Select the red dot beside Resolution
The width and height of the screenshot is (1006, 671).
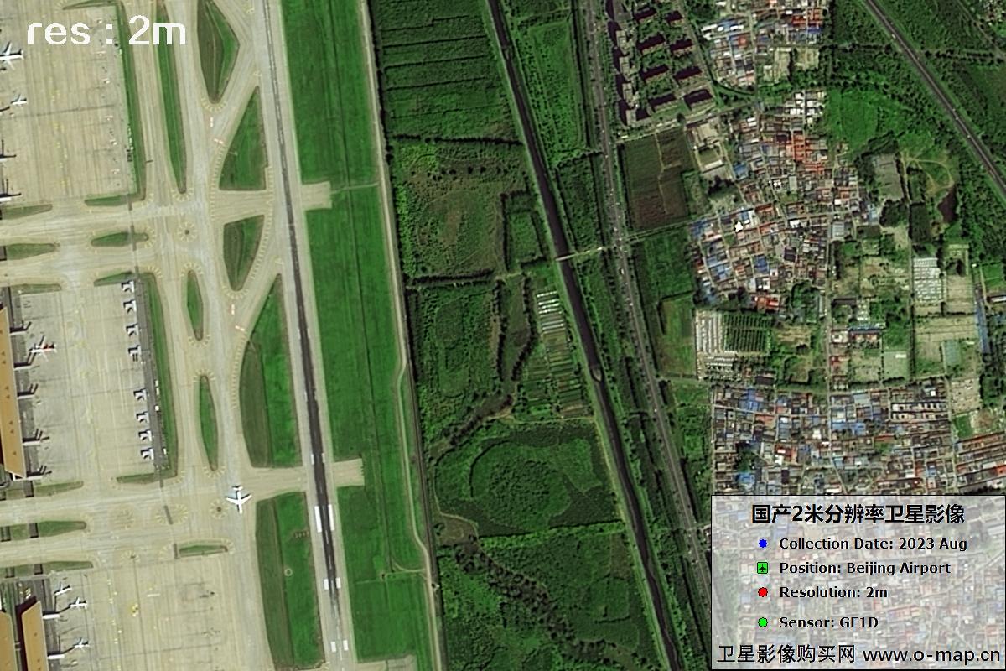(x=762, y=593)
